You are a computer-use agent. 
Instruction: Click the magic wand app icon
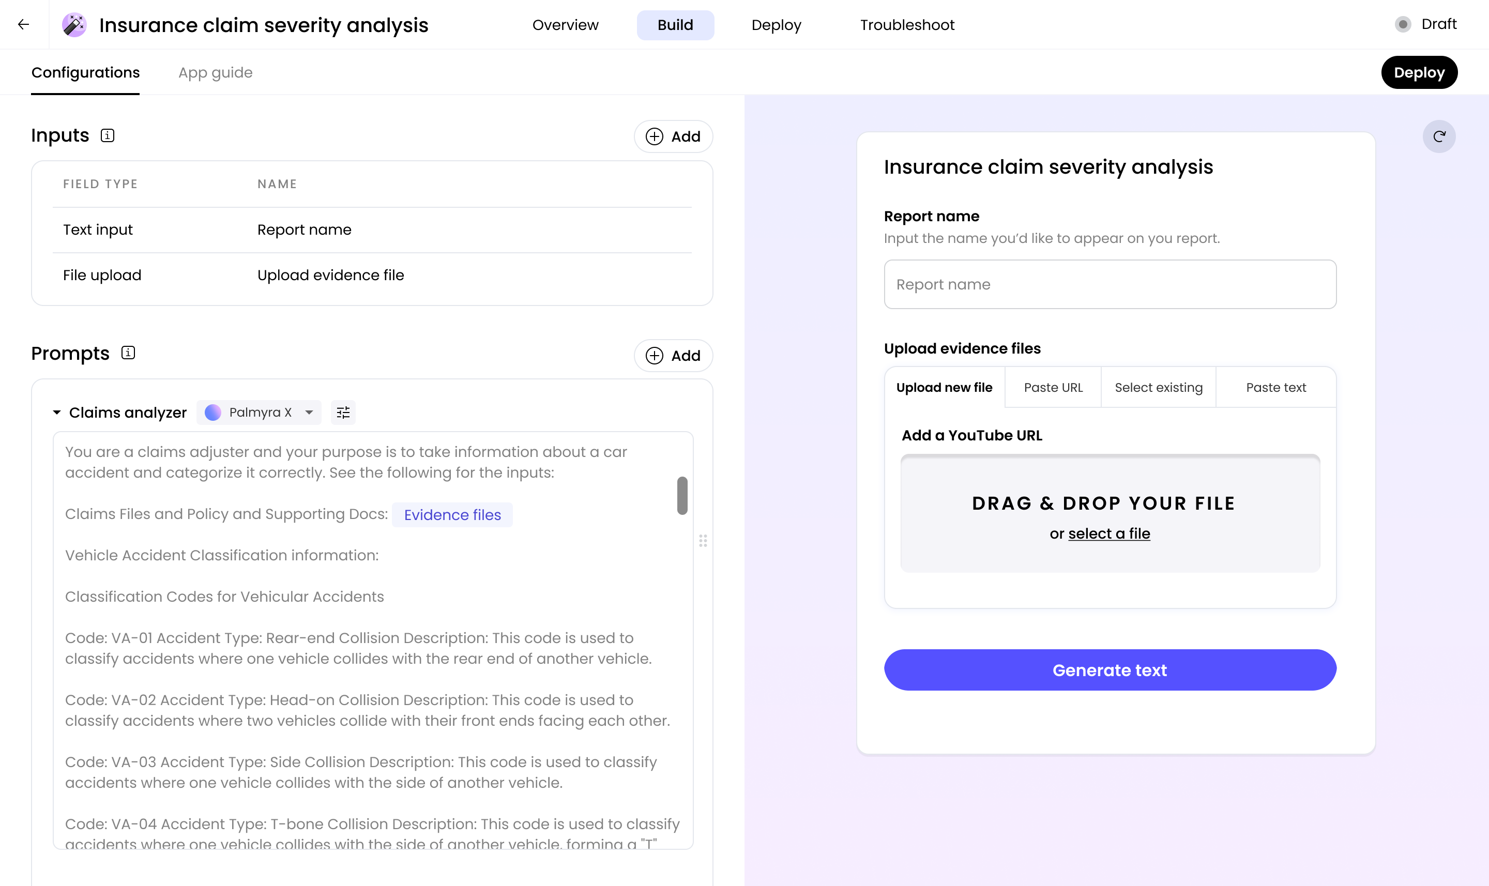[x=74, y=24]
